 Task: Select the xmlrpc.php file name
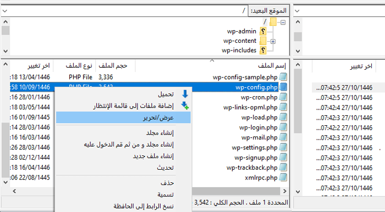[261, 178]
